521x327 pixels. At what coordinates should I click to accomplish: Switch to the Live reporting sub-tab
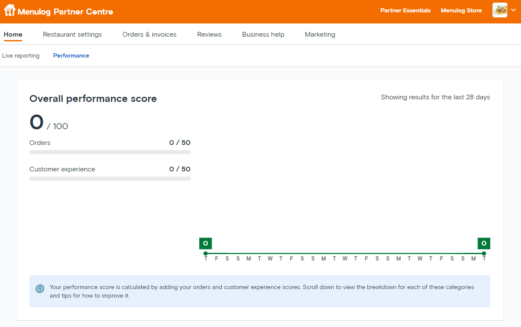tap(20, 56)
